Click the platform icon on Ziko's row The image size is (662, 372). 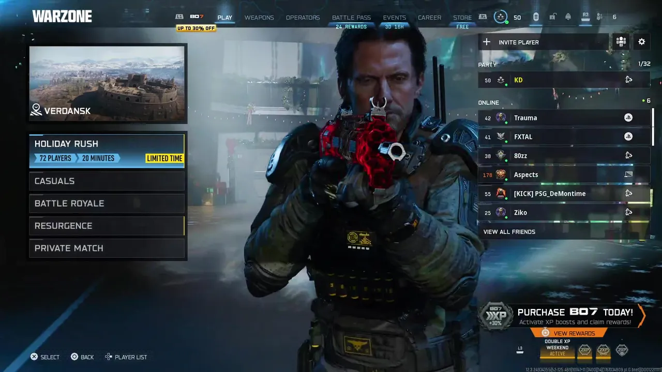coord(628,212)
